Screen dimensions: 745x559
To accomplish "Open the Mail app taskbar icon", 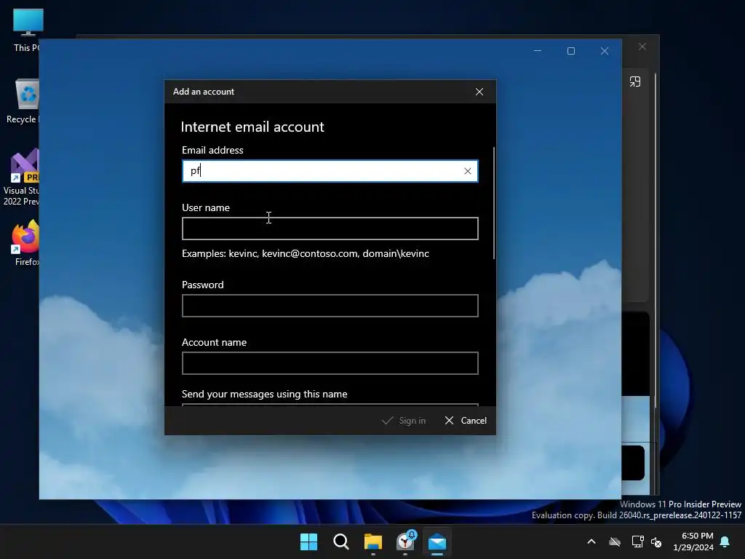I will 437,542.
